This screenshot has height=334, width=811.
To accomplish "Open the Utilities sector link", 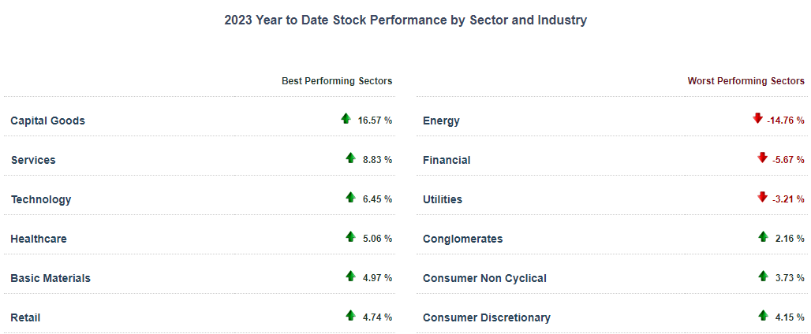I will pos(443,199).
